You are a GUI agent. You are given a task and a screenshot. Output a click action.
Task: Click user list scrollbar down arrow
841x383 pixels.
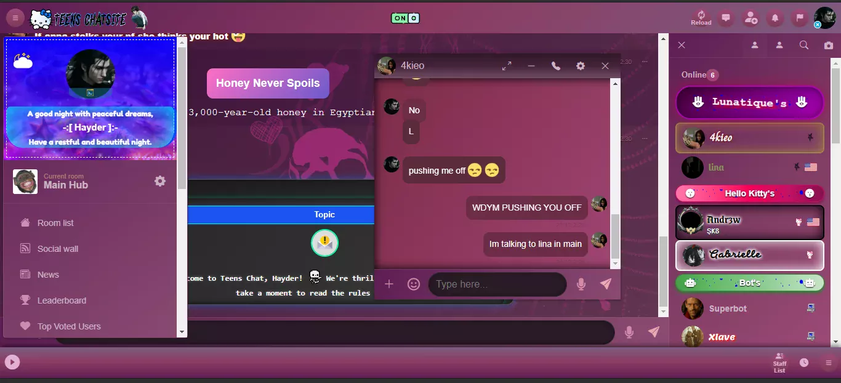pos(835,342)
